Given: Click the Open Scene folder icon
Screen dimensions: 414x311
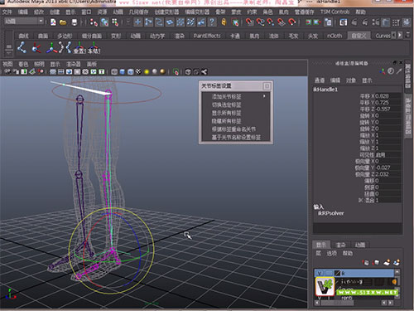Looking at the screenshot, I should coord(63,22).
